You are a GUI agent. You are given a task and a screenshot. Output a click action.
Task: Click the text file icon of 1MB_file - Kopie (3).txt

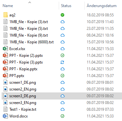(5, 22)
